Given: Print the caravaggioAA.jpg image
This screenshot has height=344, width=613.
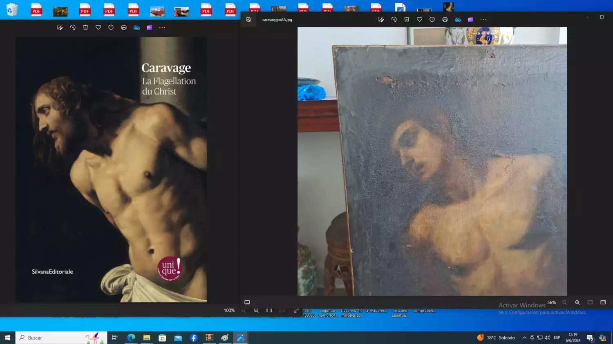Looking at the screenshot, I should pos(445,20).
